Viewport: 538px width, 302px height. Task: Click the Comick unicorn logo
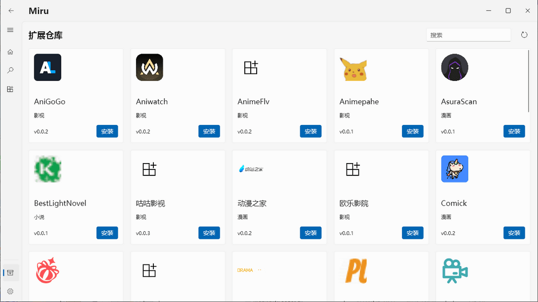click(x=454, y=169)
